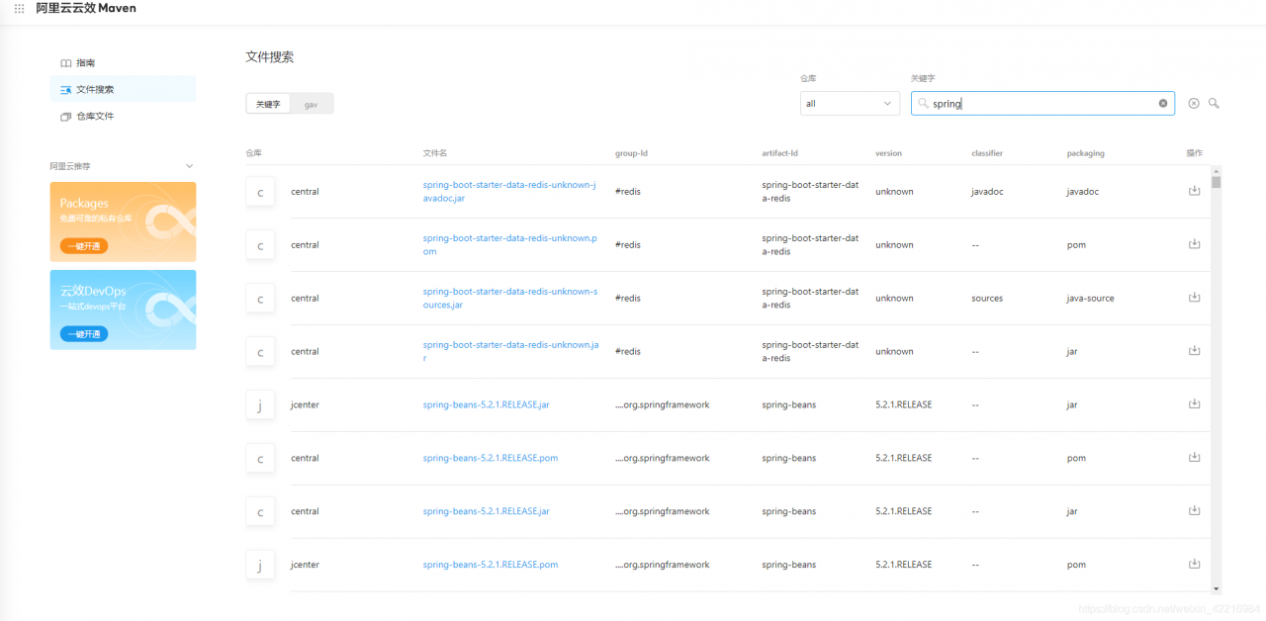Open the app grid menu icon
The height and width of the screenshot is (621, 1266).
(19, 8)
